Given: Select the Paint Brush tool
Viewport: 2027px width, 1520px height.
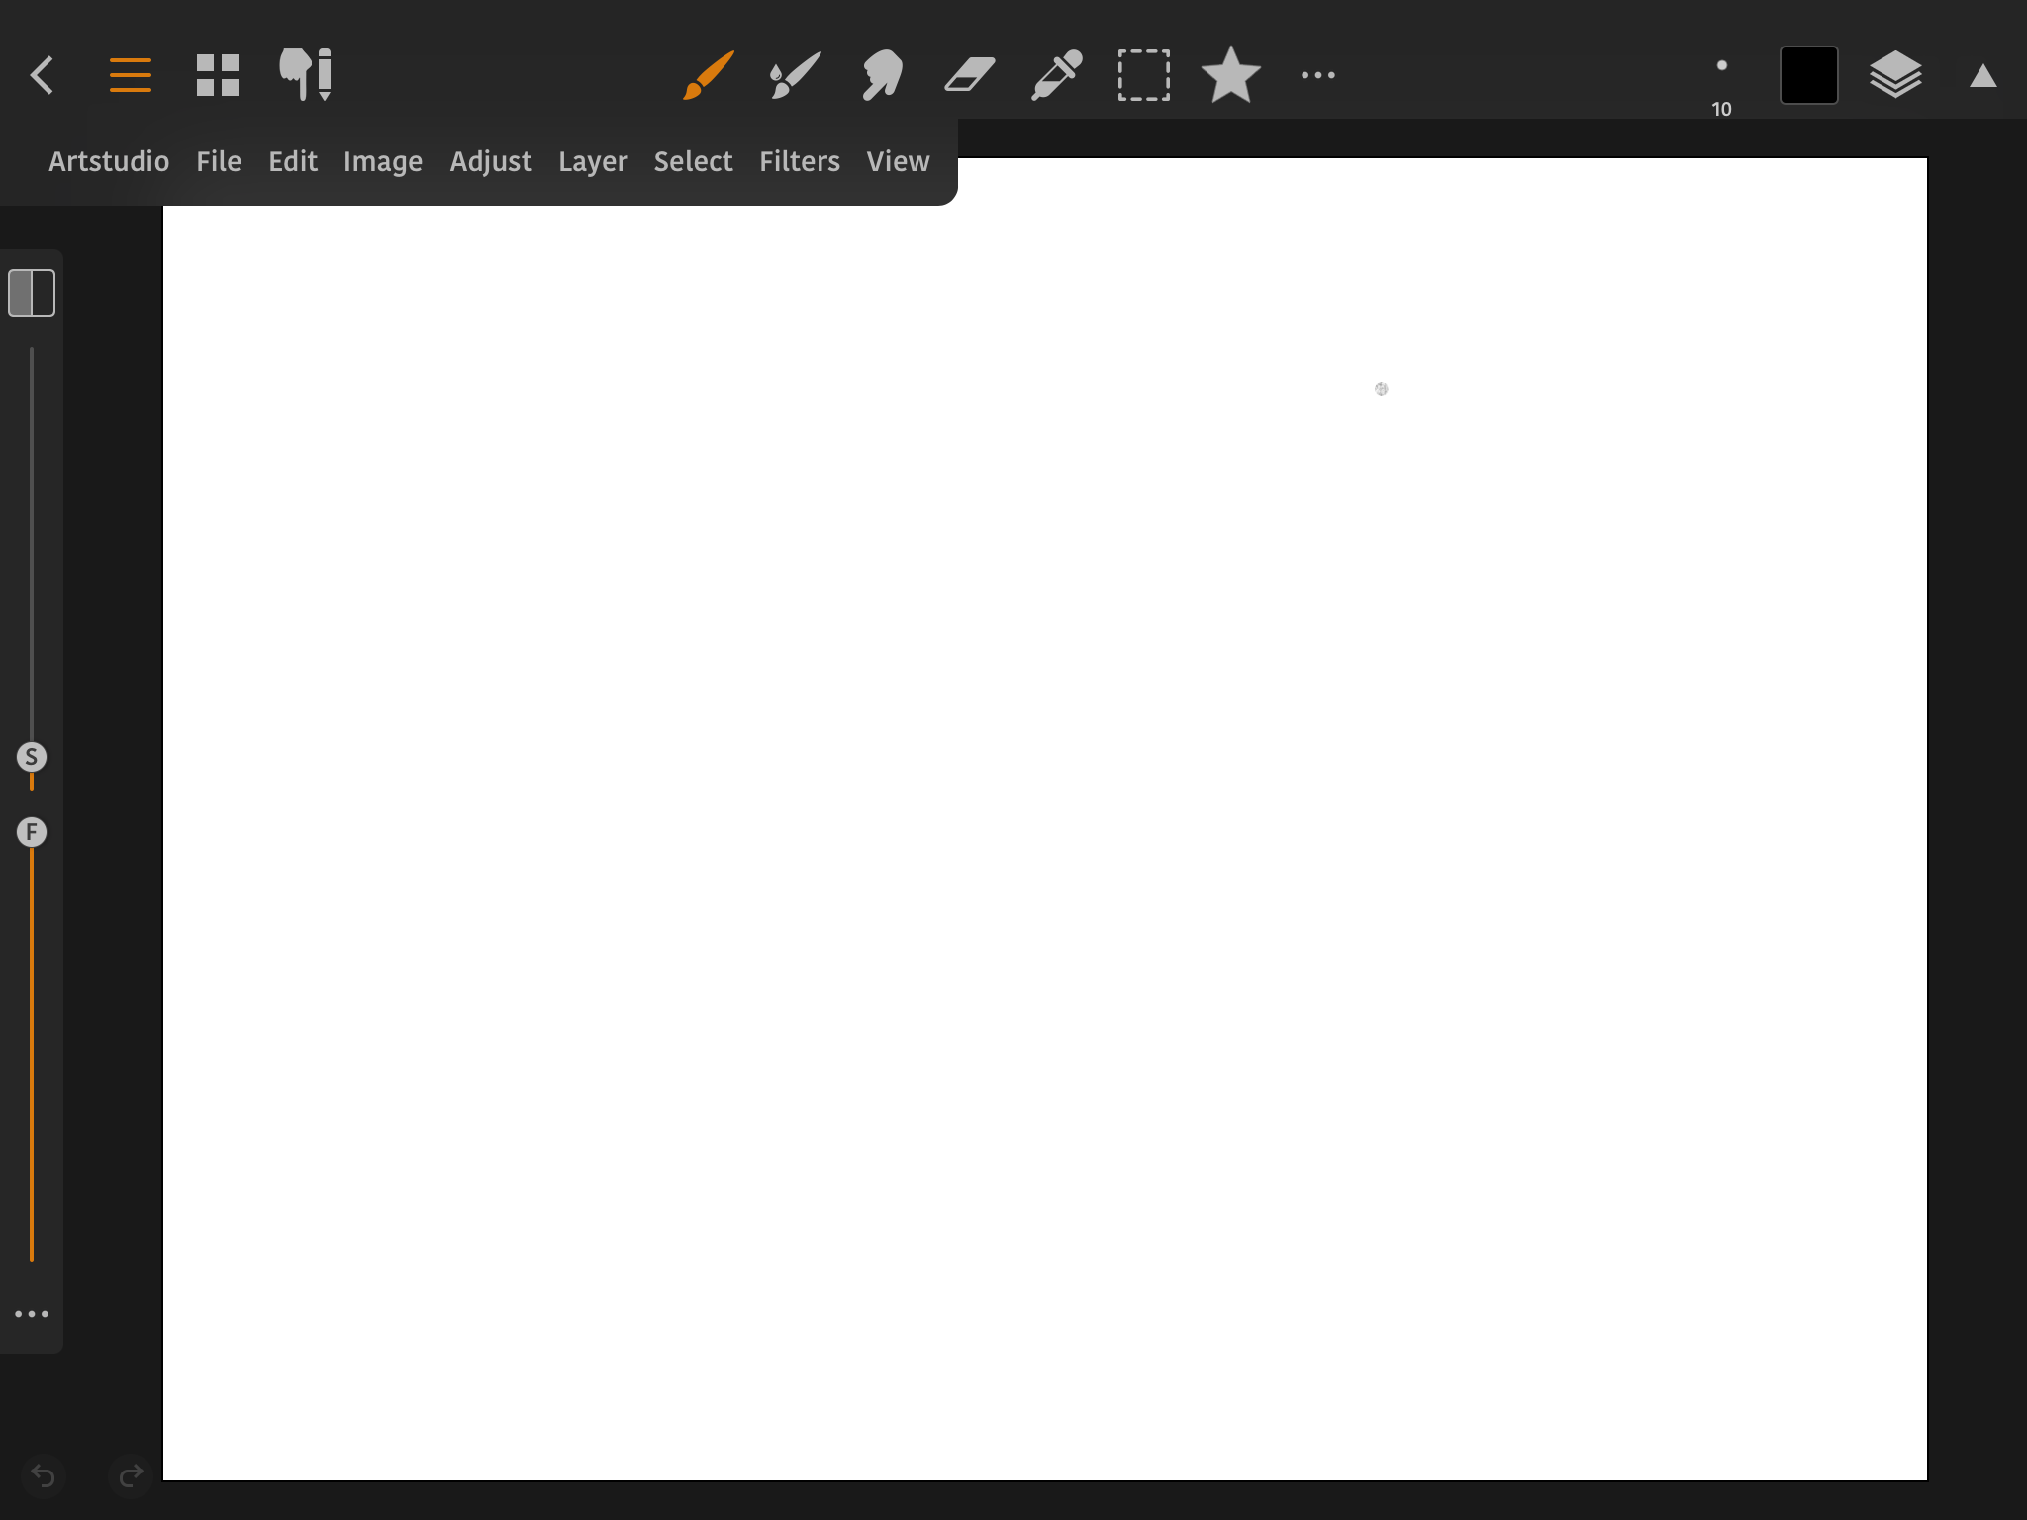Looking at the screenshot, I should (x=709, y=75).
